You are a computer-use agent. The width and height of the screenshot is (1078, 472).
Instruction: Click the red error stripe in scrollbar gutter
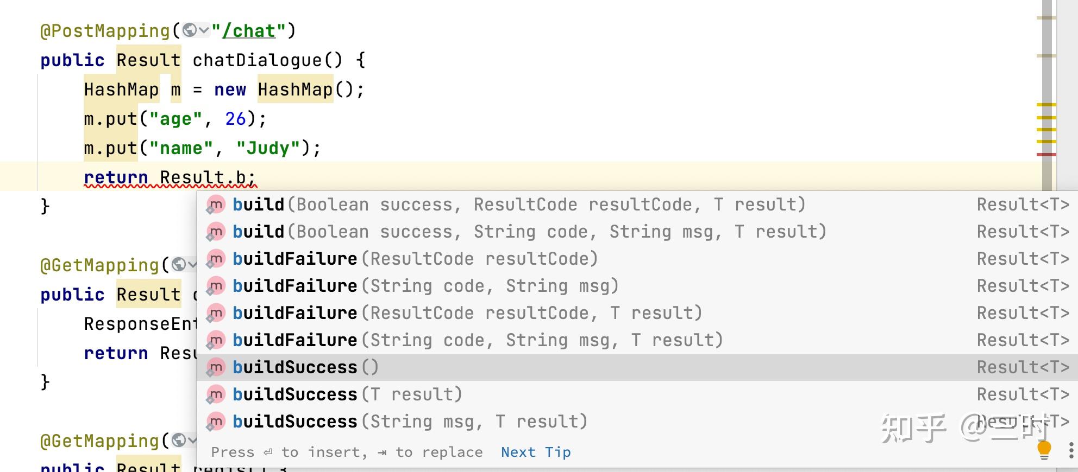click(1046, 155)
